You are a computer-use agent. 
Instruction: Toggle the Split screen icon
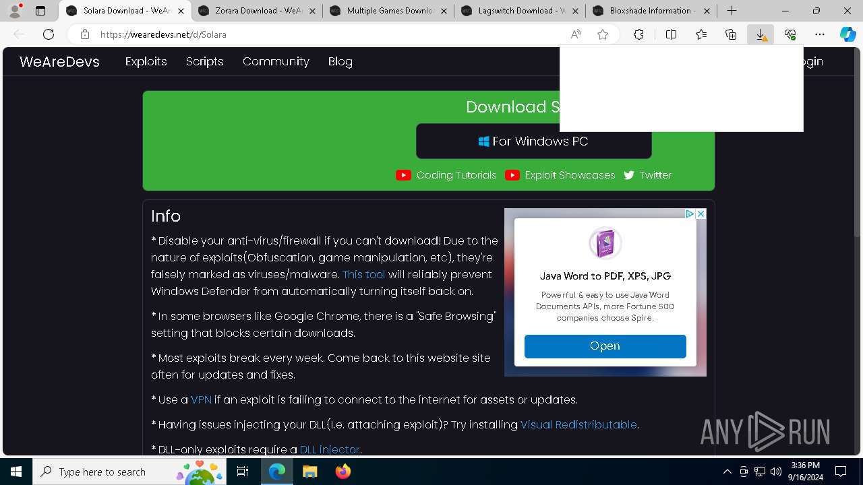click(671, 34)
